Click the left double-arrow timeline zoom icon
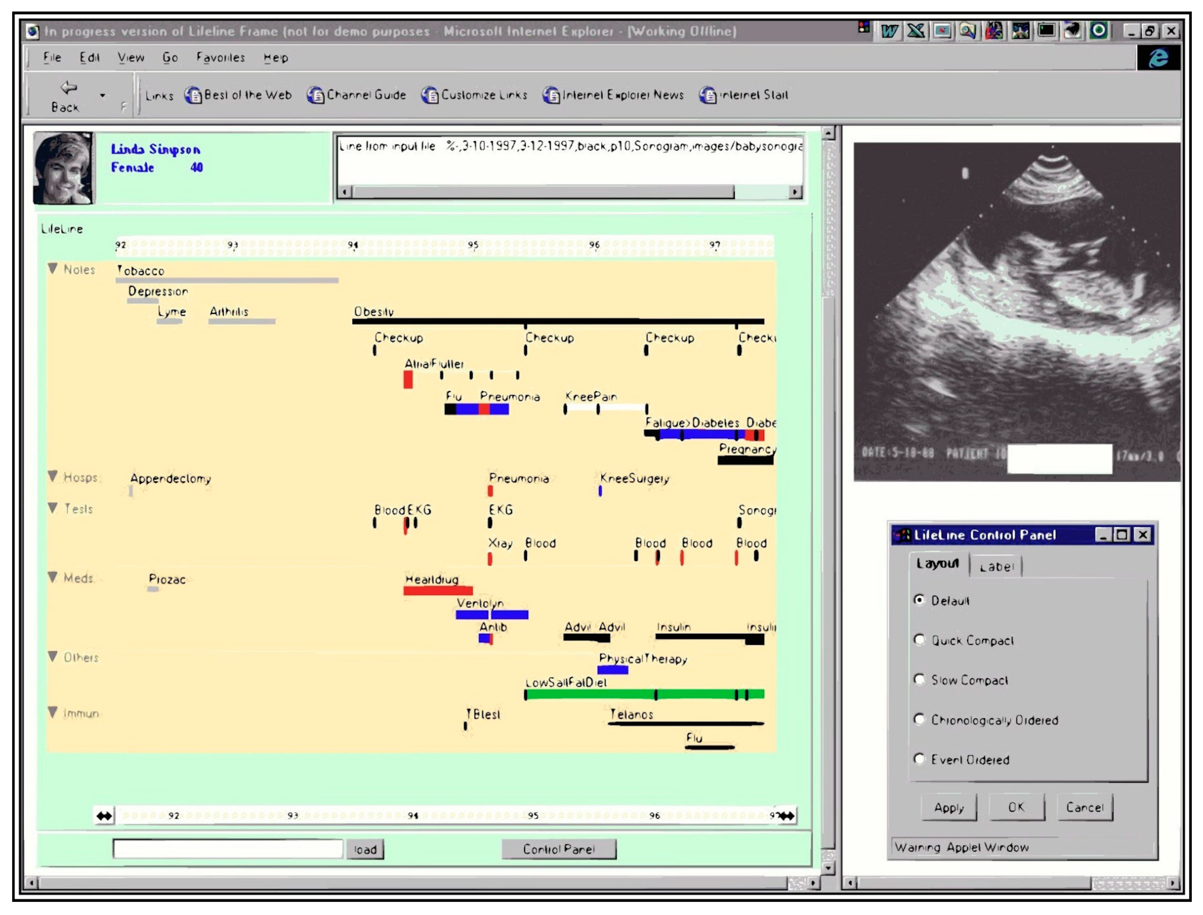Image resolution: width=1203 pixels, height=915 pixels. point(104,815)
